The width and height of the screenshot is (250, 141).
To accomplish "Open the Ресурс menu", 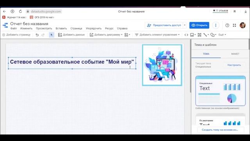I will coord(109,29).
